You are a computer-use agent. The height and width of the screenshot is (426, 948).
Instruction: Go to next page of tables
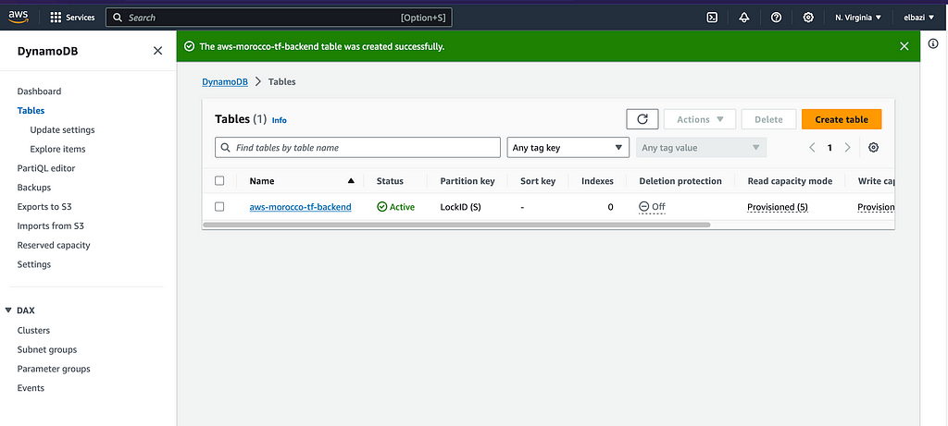tap(848, 147)
